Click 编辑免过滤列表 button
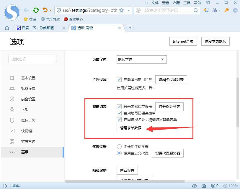This screenshot has height=189, width=240. pyautogui.click(x=171, y=79)
